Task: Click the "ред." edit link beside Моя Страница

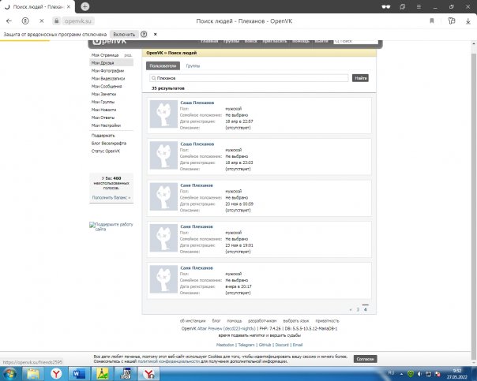Action: 128,55
